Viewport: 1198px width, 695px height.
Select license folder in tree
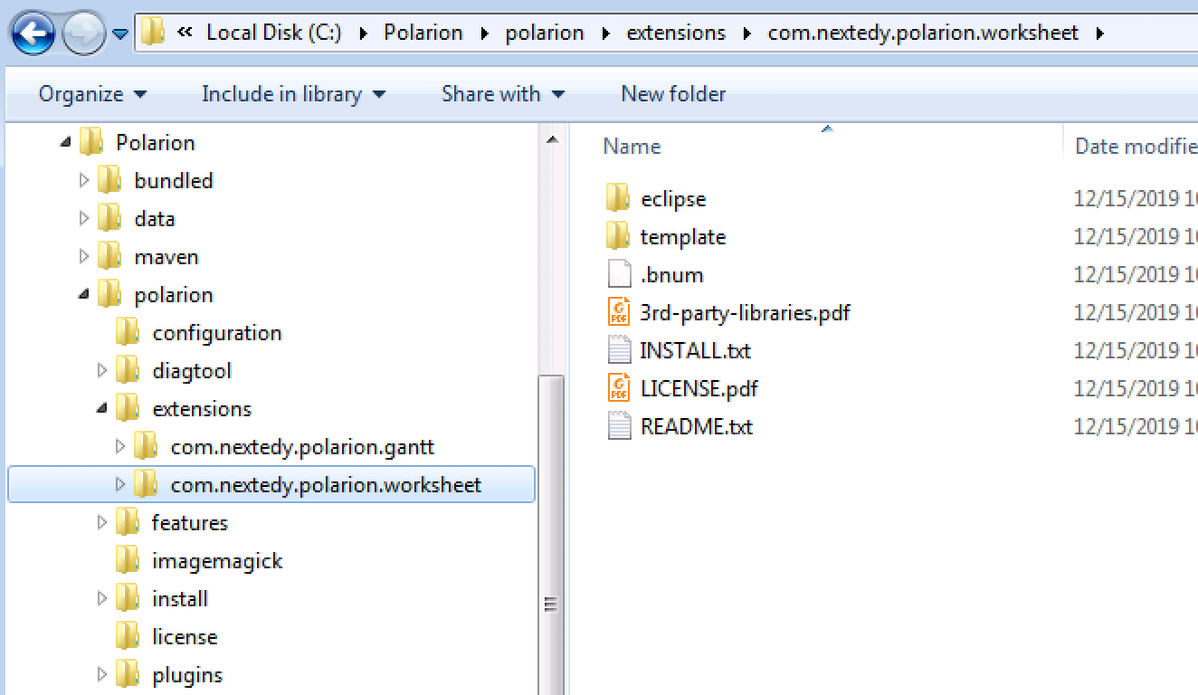pos(184,637)
